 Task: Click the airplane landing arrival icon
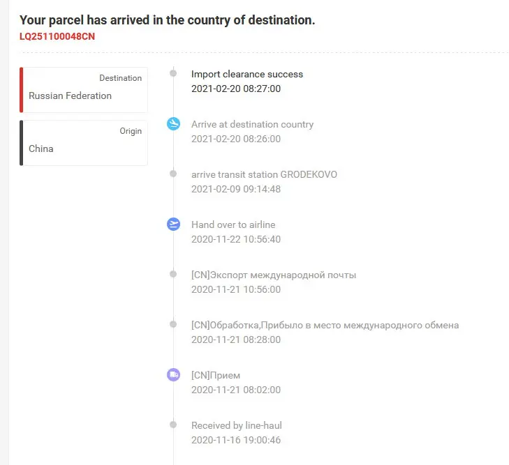173,124
